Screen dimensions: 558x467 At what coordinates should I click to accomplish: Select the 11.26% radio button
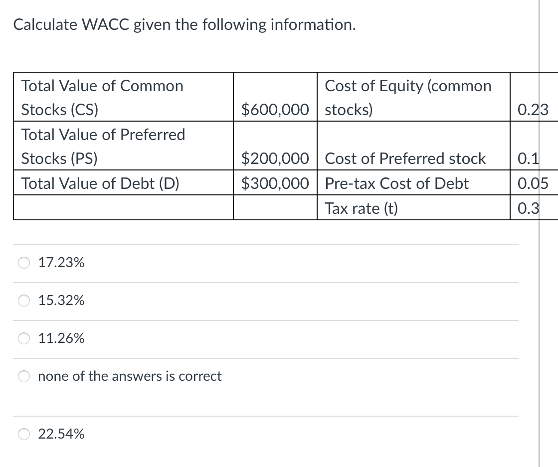(23, 338)
